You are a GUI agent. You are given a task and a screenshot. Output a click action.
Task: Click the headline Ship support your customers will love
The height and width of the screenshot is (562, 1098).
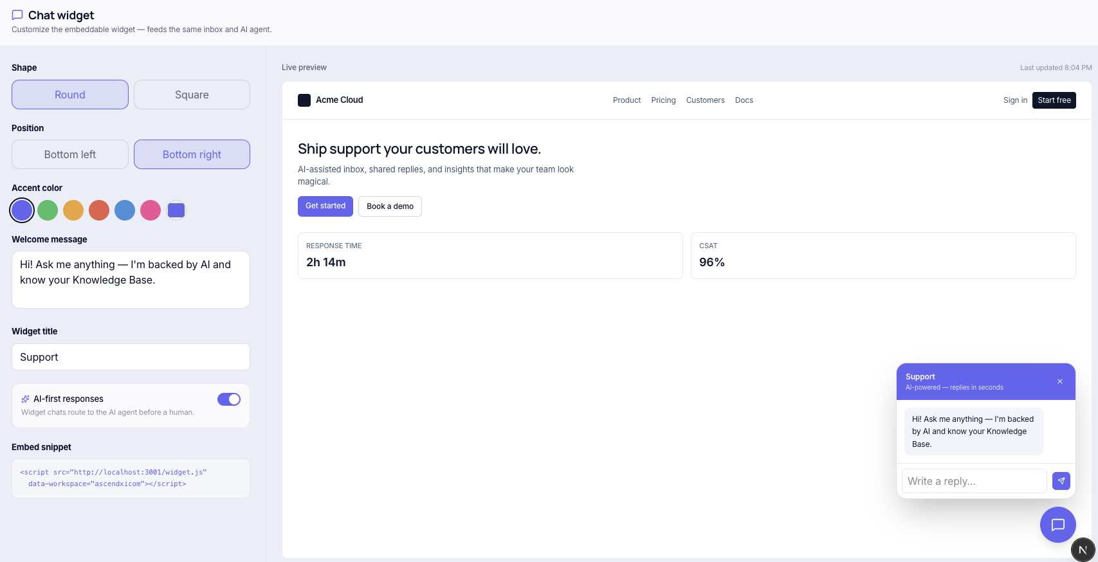(419, 149)
